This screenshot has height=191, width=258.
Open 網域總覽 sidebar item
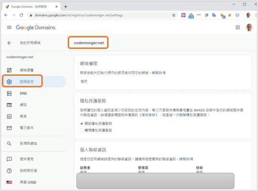click(26, 70)
